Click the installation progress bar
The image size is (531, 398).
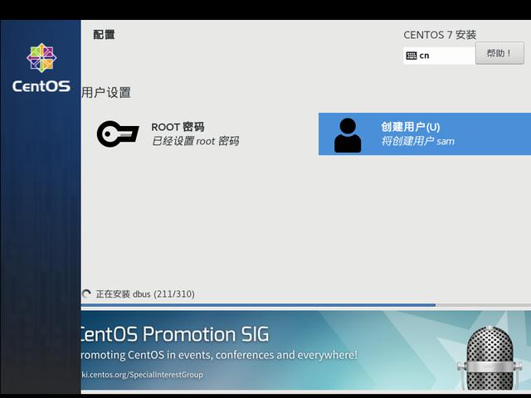[x=306, y=305]
